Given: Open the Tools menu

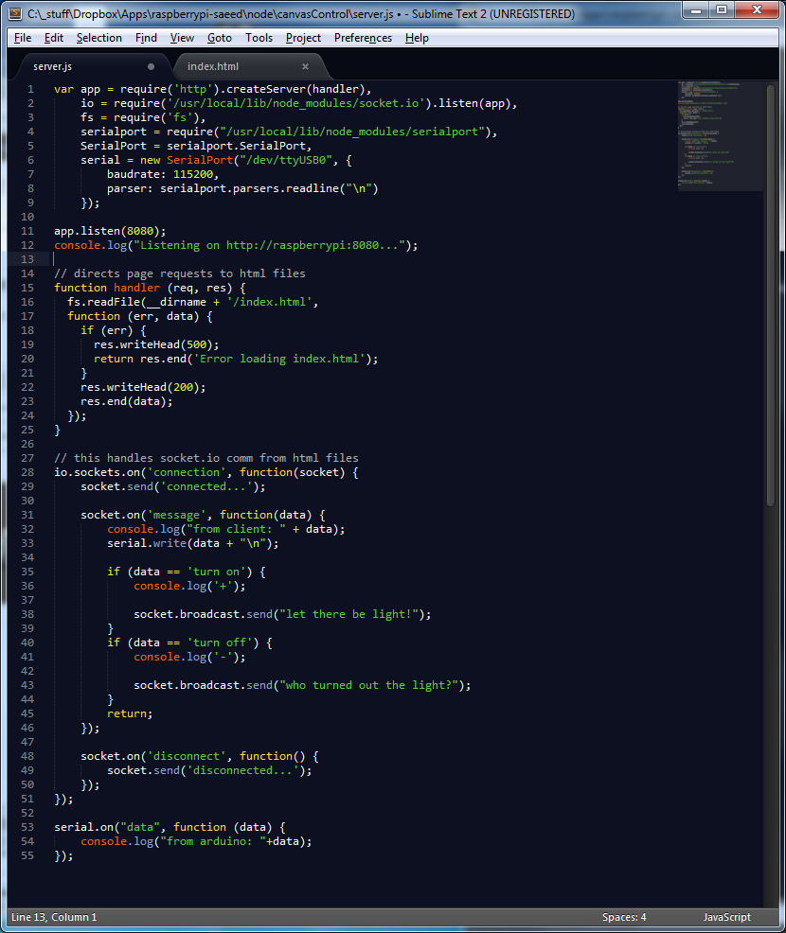Looking at the screenshot, I should pyautogui.click(x=259, y=38).
